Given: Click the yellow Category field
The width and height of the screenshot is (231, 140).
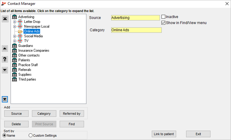Looking at the screenshot, I should pyautogui.click(x=136, y=30).
